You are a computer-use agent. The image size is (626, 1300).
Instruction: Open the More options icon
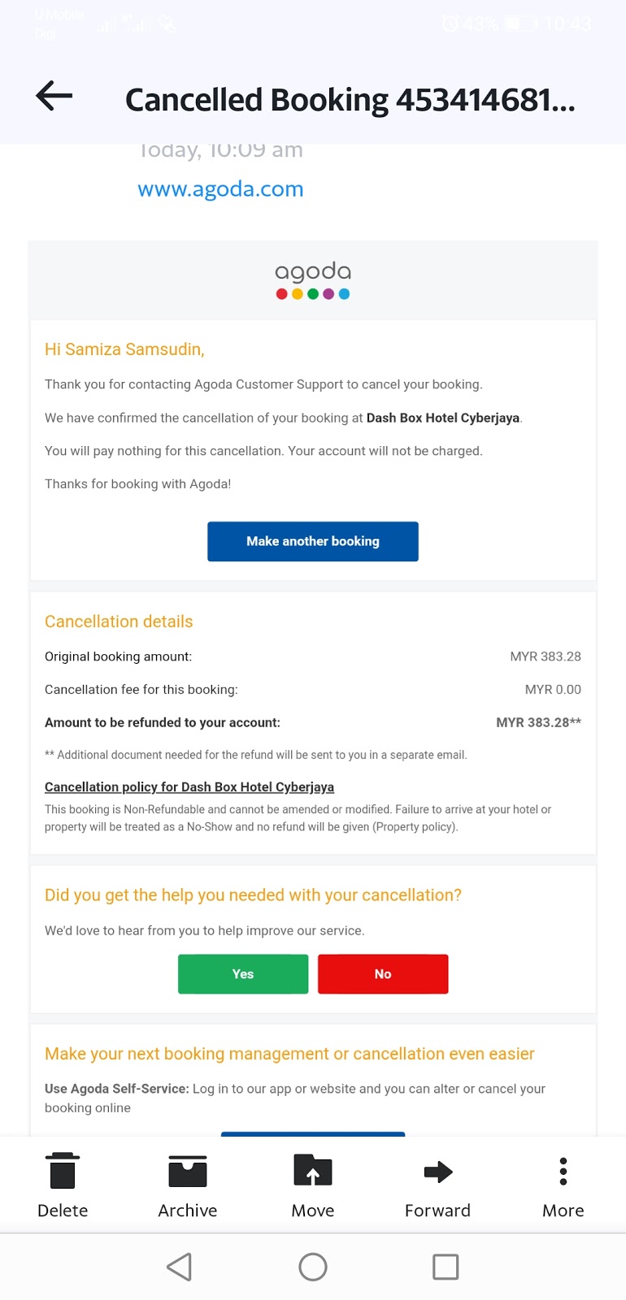tap(563, 1171)
